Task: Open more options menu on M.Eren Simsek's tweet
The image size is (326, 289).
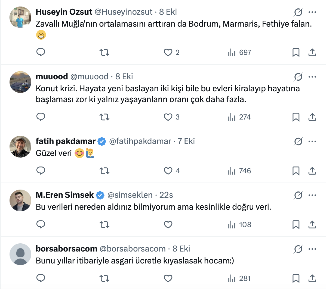Action: point(312,195)
